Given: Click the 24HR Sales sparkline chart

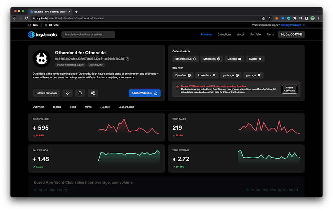Looking at the screenshot, I should [269, 126].
